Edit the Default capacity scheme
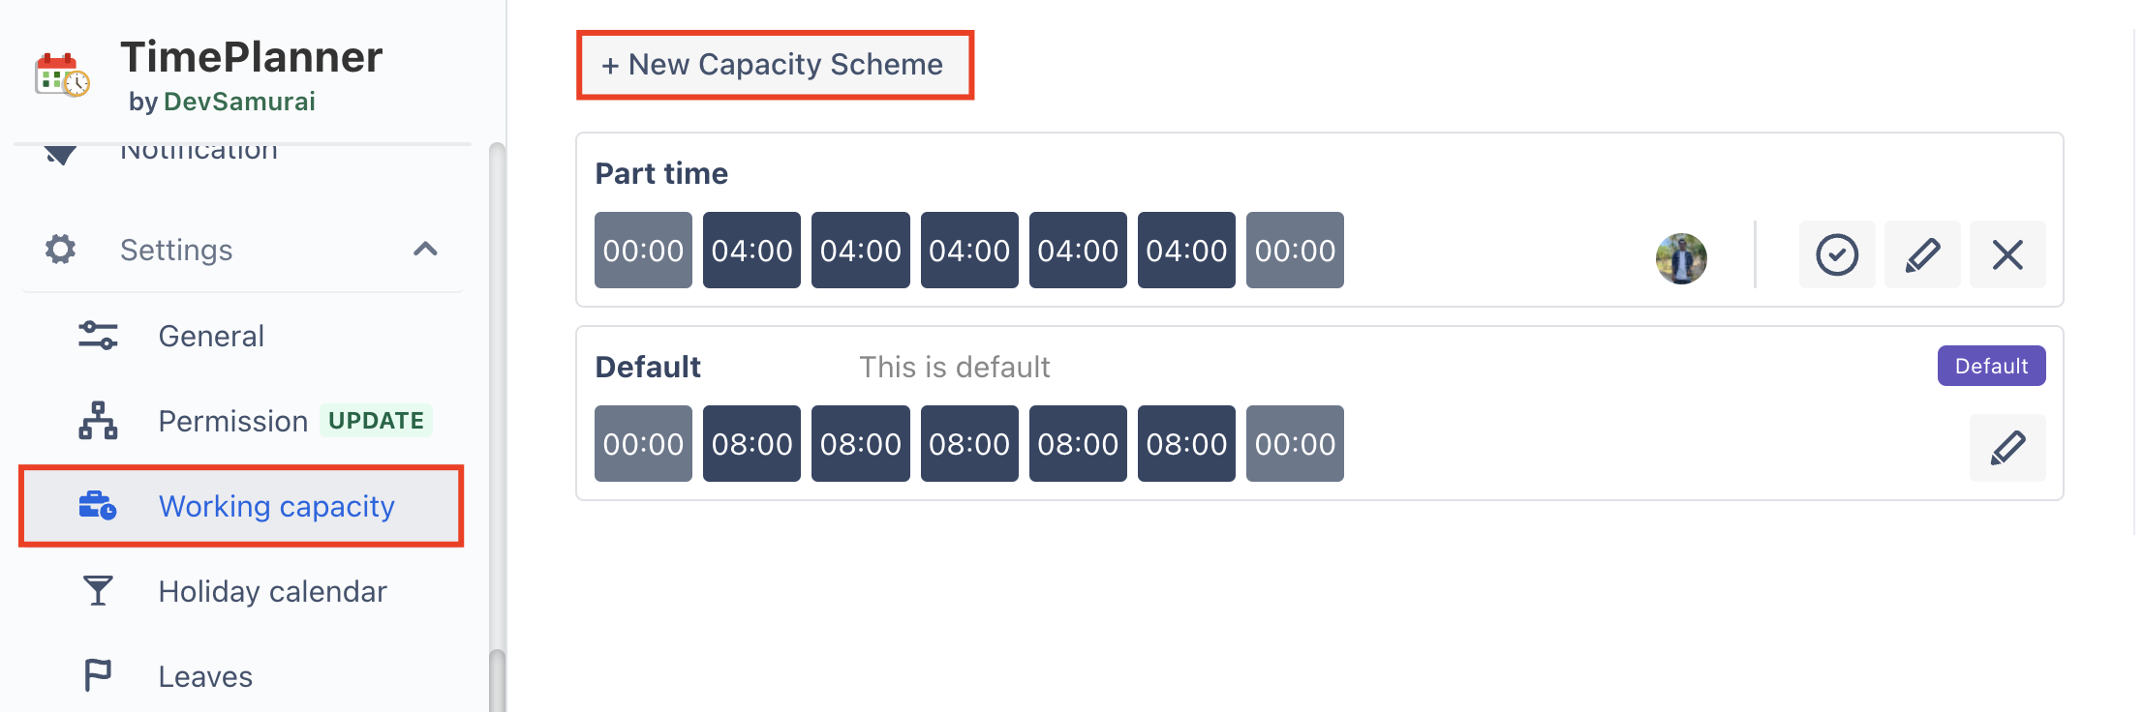 point(2007,448)
